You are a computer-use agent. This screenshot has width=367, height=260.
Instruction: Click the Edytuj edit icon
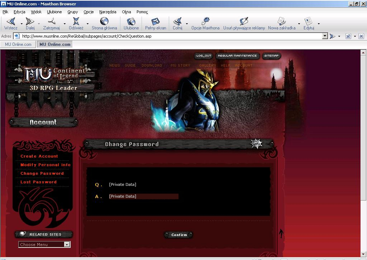coord(308,21)
